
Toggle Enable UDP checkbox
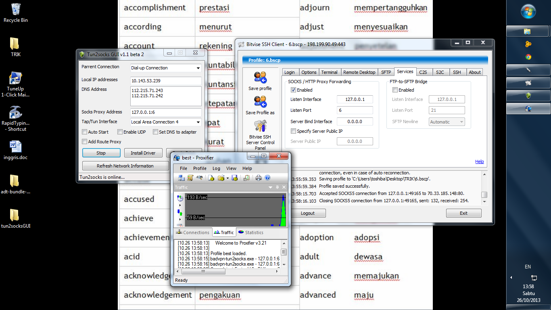[x=120, y=132]
